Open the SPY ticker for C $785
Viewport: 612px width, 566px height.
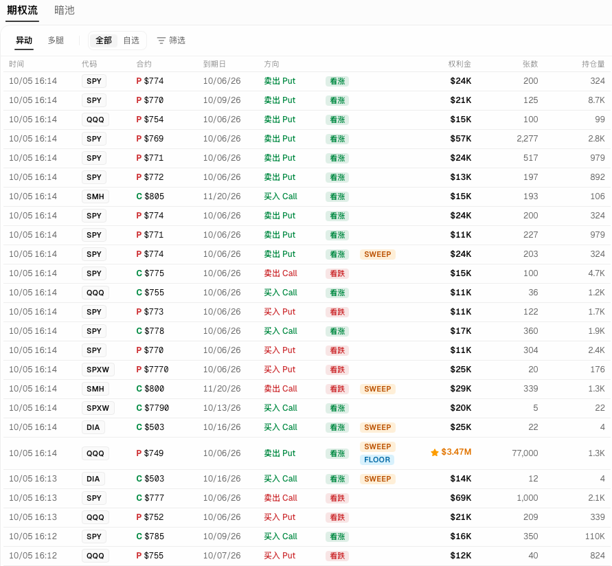tap(94, 536)
